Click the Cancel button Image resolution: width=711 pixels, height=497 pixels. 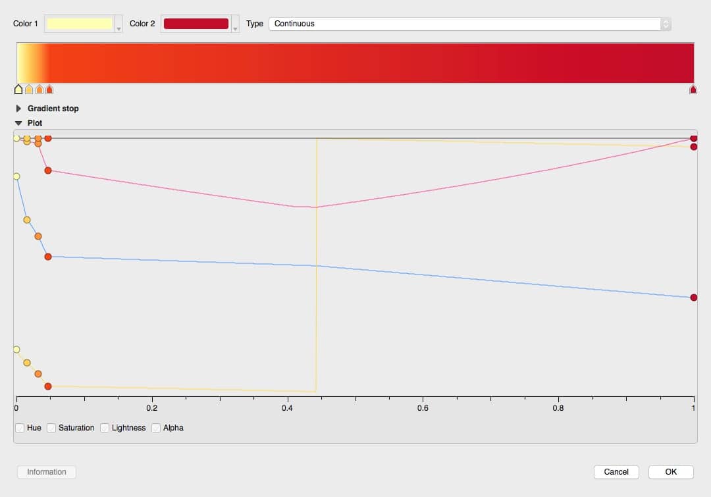[x=616, y=472]
